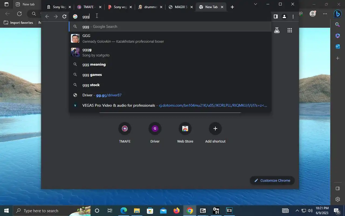This screenshot has height=216, width=345.
Task: Open the Web Store shortcut
Action: (x=185, y=132)
